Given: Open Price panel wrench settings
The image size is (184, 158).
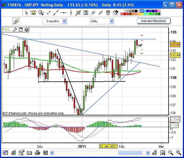Looking at the screenshot, I should coord(15,30).
